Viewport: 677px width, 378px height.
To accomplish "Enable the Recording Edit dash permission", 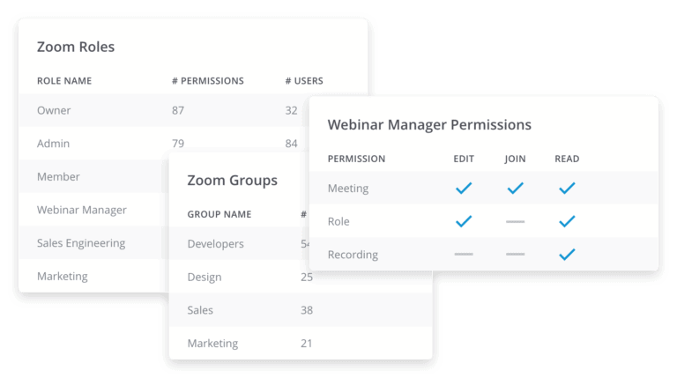I will [x=464, y=254].
